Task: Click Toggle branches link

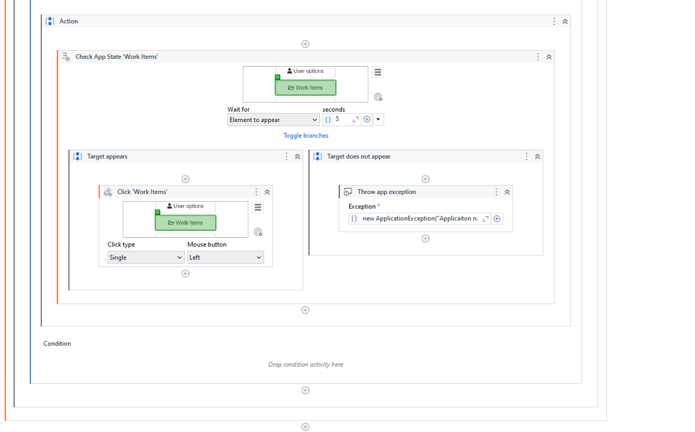Action: point(306,136)
